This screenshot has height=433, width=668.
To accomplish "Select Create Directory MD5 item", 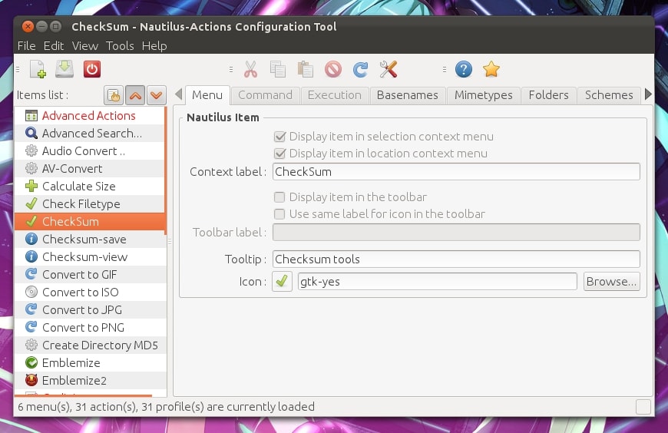I will (90, 345).
